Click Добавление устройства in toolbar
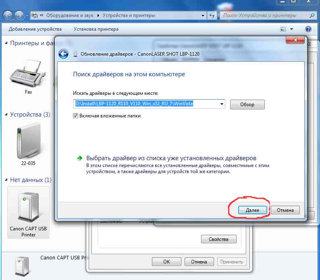320x280 pixels. 35,29
